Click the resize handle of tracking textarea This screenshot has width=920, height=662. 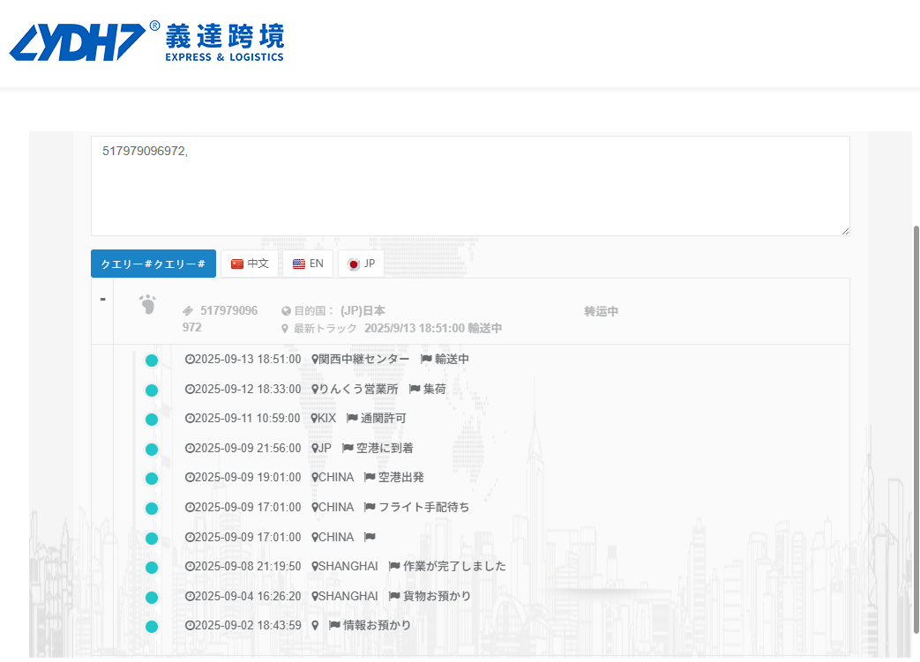[845, 231]
